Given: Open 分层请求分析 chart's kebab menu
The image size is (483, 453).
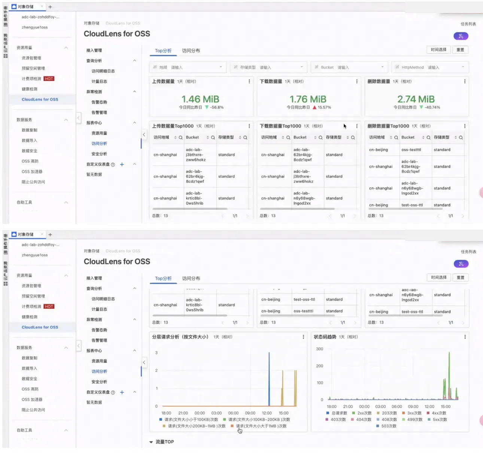Looking at the screenshot, I should (x=304, y=337).
